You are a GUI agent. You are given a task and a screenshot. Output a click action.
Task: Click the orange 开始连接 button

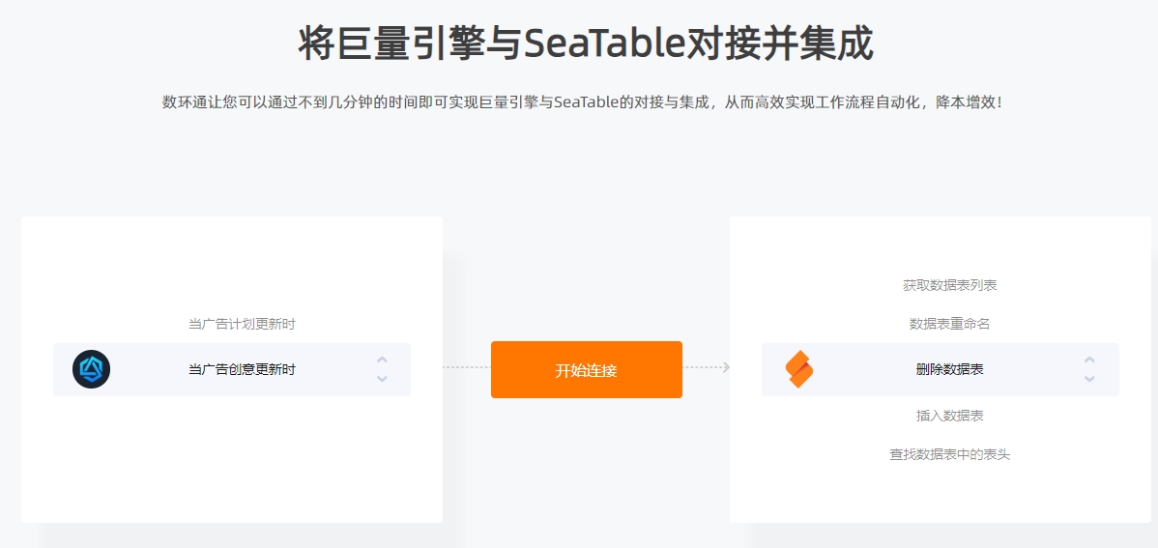point(587,370)
